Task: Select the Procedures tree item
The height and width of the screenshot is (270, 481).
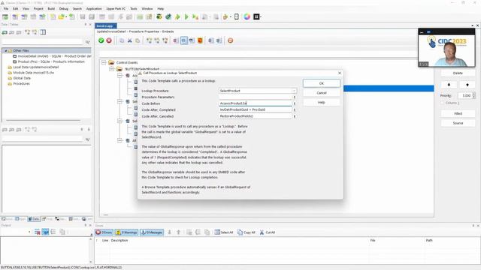Action: point(19,83)
